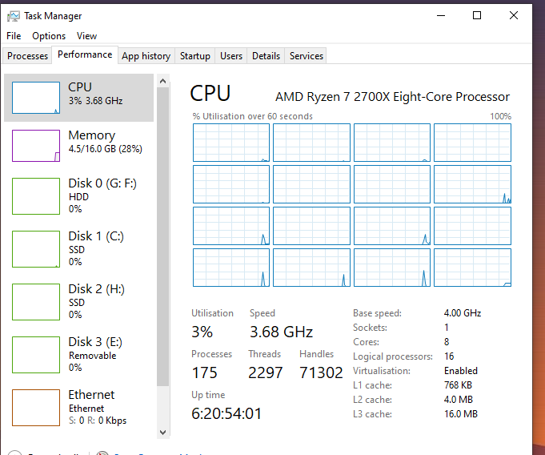
Task: Click the bottom-left logical processor graph
Action: point(231,268)
